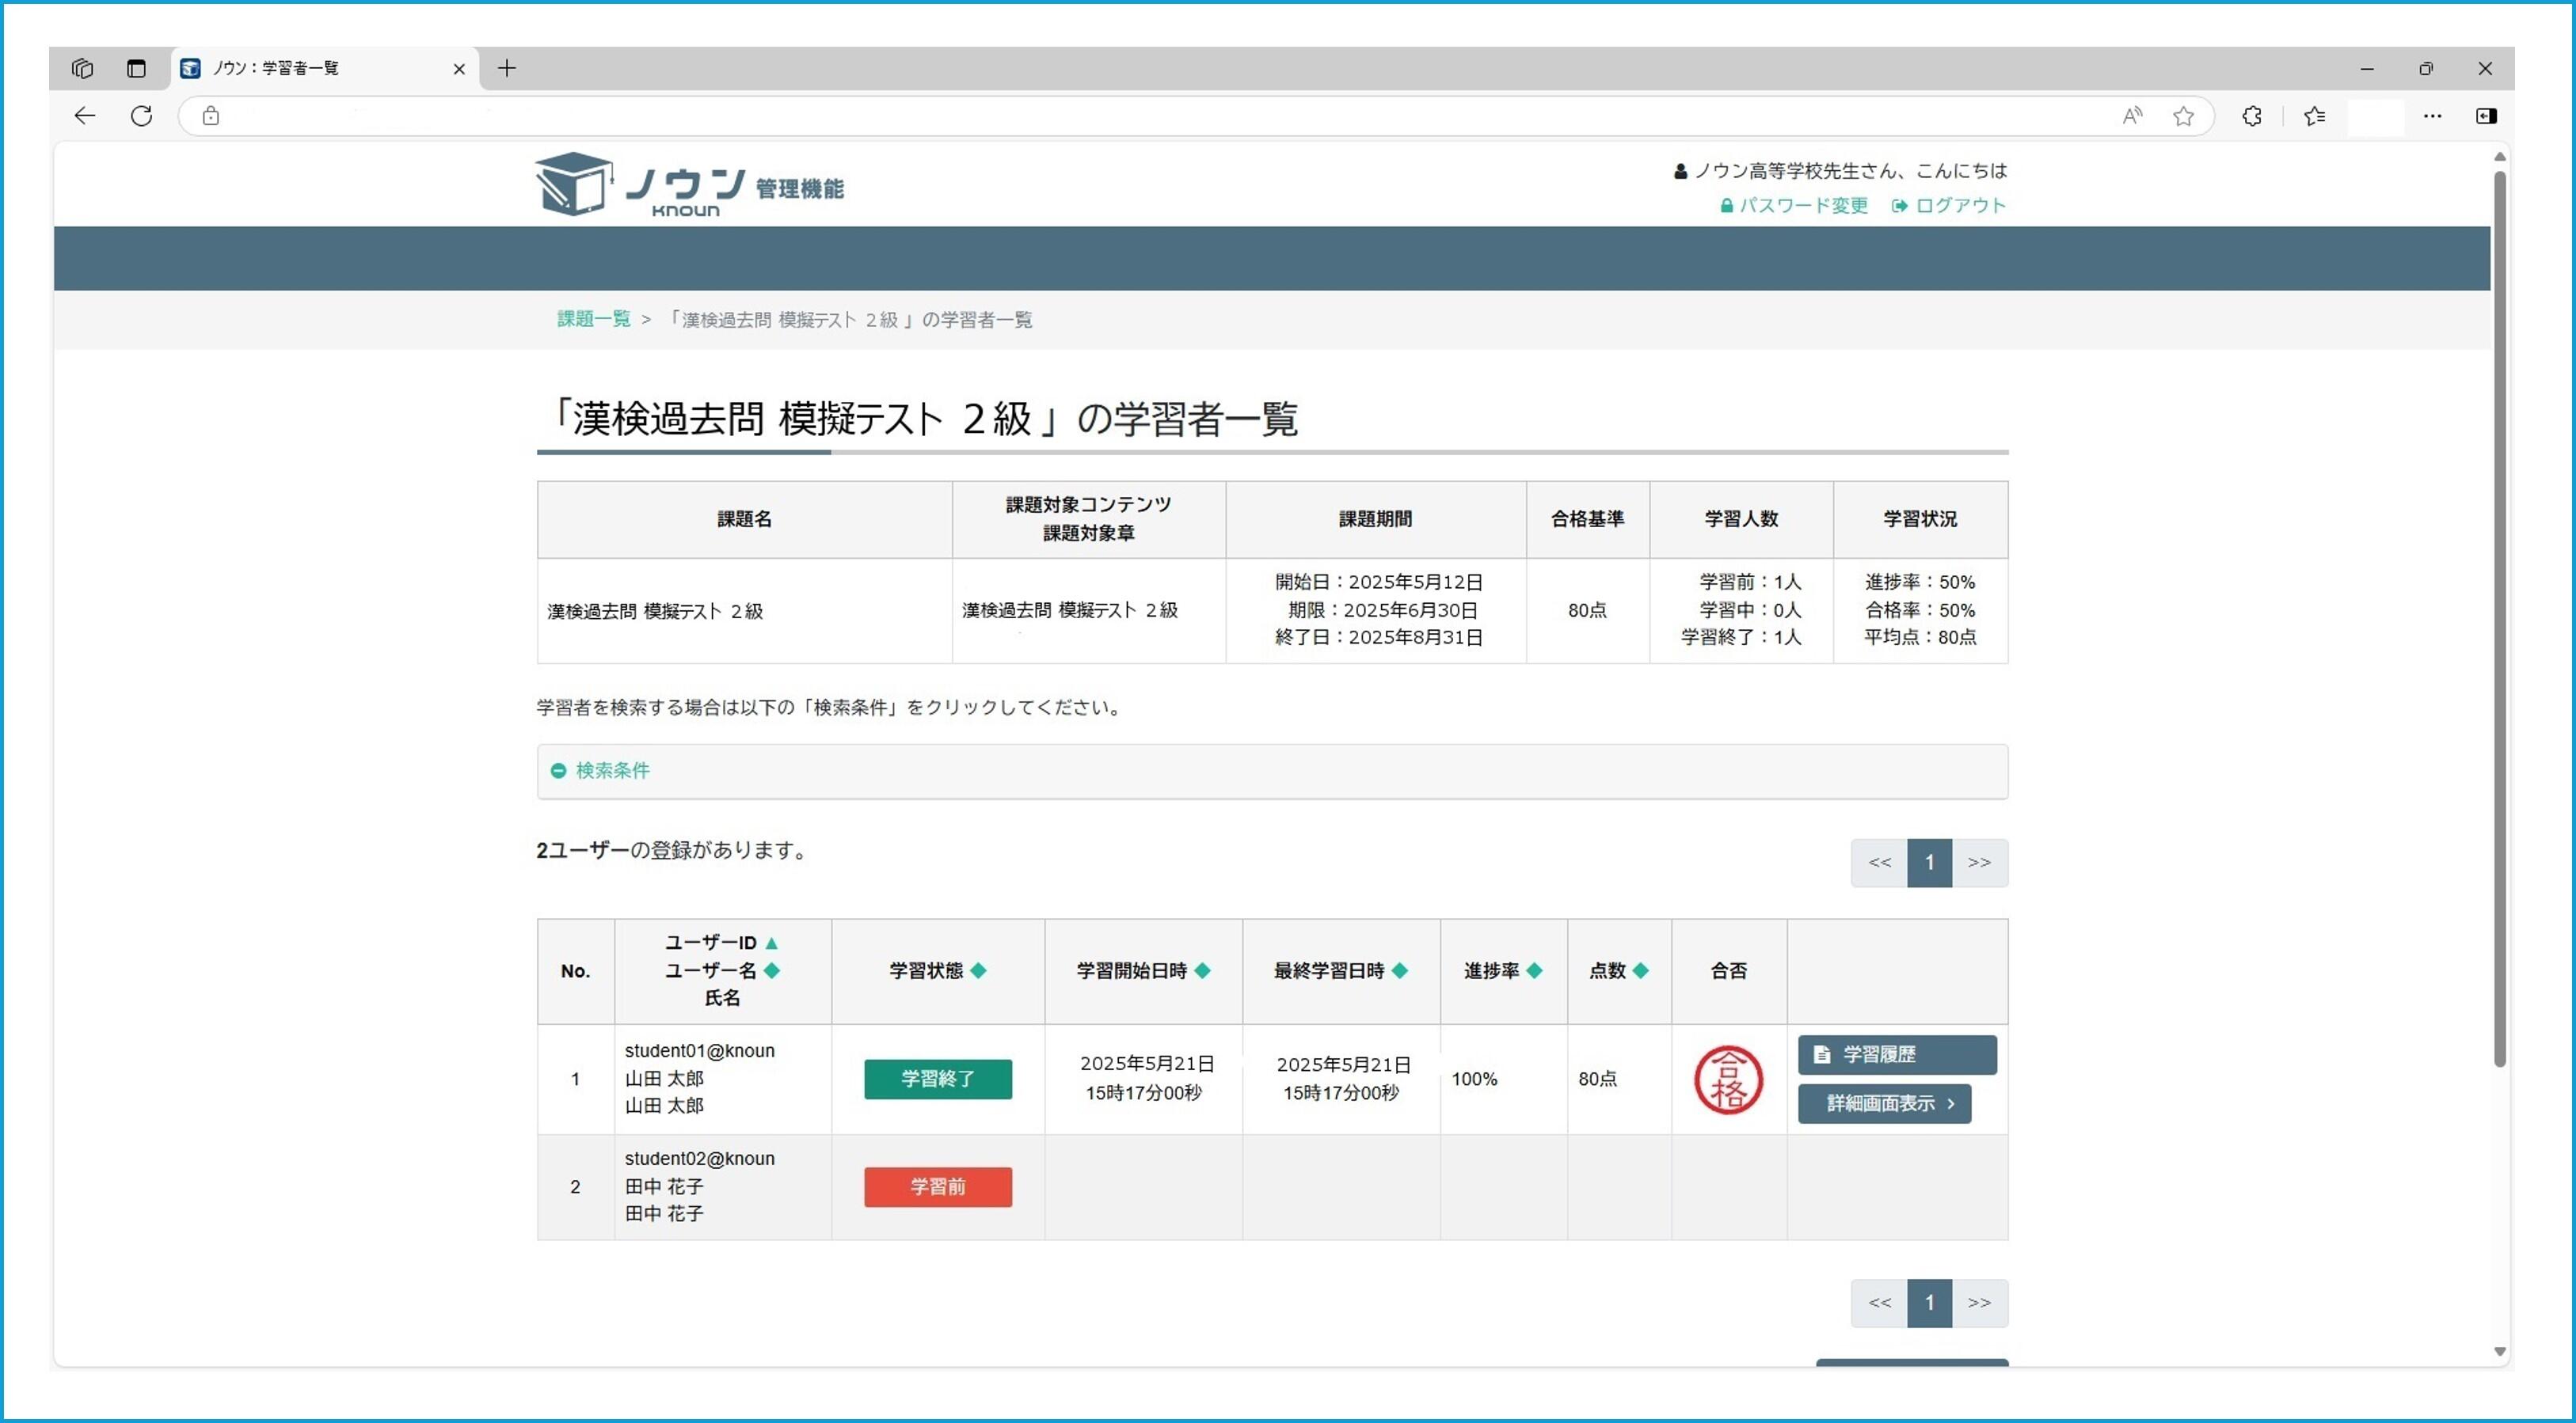Viewport: 2576px width, 1423px height.
Task: Follow the 課題一覧 breadcrumb link
Action: click(594, 319)
